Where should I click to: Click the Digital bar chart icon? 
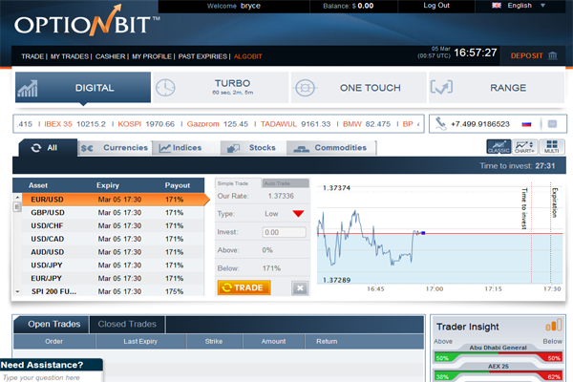[x=28, y=88]
